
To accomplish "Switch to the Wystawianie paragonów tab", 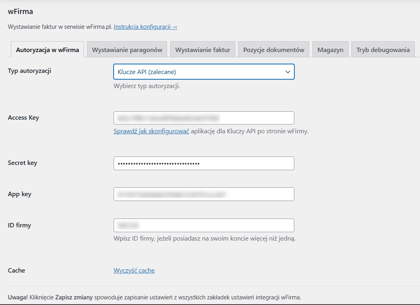I will 127,50.
